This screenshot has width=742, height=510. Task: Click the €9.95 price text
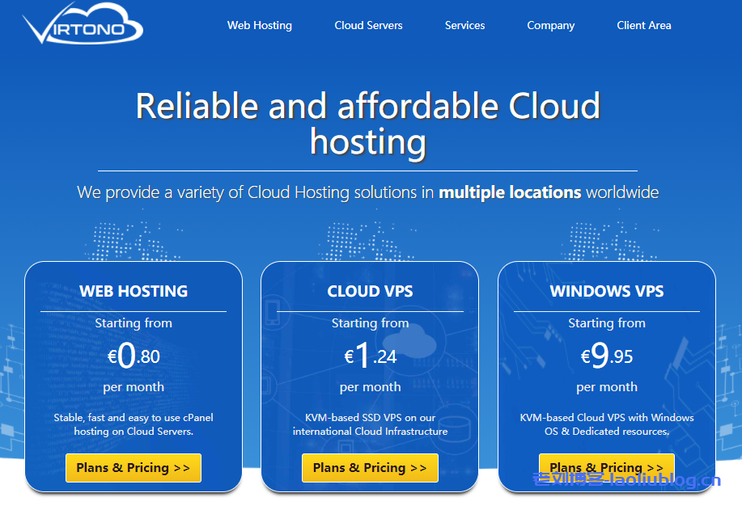pos(606,356)
